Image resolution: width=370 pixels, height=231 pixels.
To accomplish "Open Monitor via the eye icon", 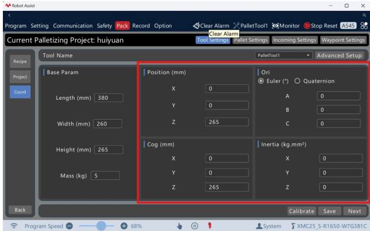I will coord(275,26).
